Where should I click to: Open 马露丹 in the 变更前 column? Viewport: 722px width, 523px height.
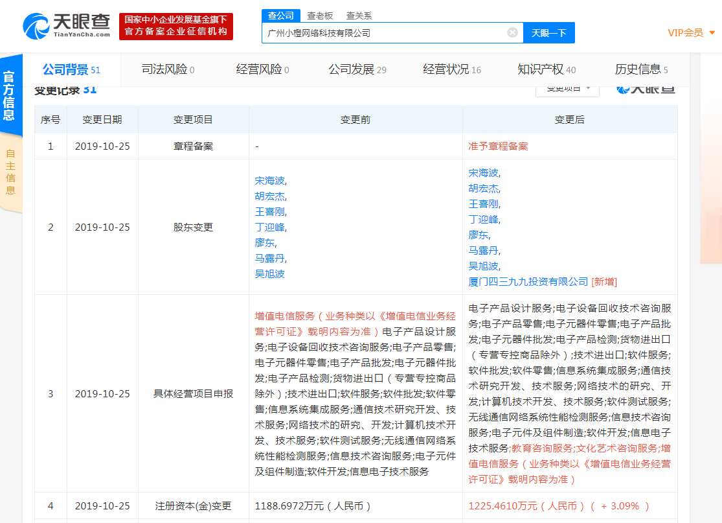[270, 258]
